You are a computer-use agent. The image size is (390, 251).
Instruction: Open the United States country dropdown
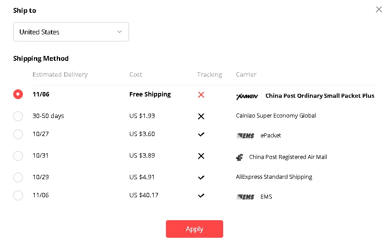coord(71,32)
